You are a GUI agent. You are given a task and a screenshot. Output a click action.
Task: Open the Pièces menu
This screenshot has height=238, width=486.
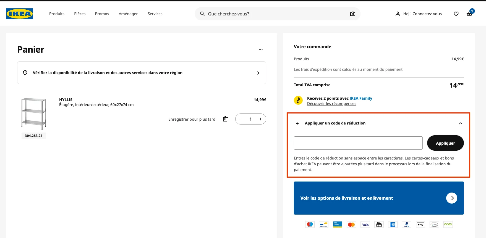80,14
